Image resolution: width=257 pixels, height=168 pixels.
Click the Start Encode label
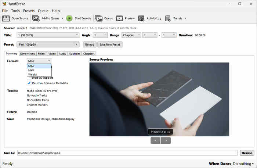click(x=83, y=18)
